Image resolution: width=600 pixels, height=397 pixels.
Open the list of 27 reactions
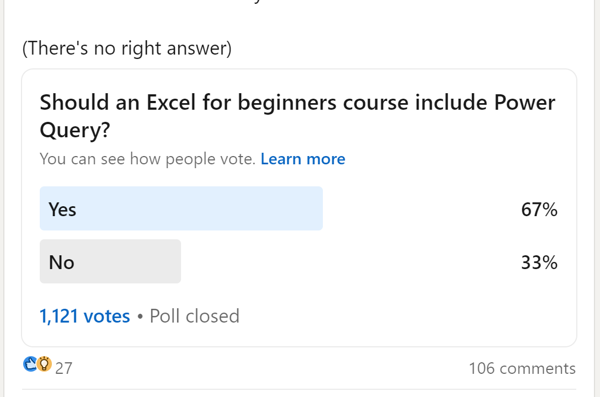(x=64, y=368)
